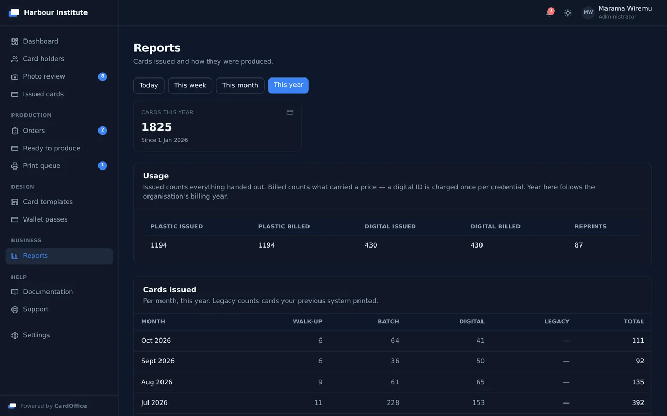The image size is (667, 416).
Task: Click the CardOffice footer logo icon
Action: click(12, 406)
